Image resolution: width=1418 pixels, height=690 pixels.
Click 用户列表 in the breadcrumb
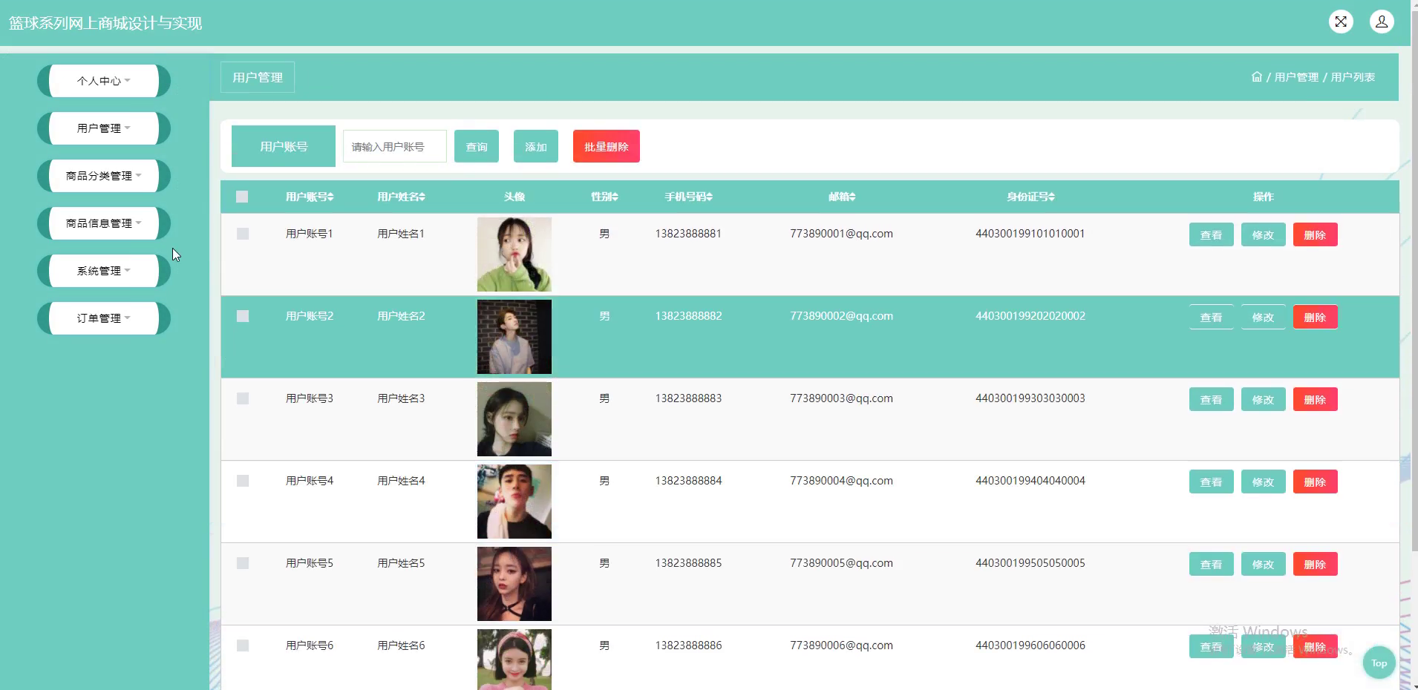point(1353,77)
